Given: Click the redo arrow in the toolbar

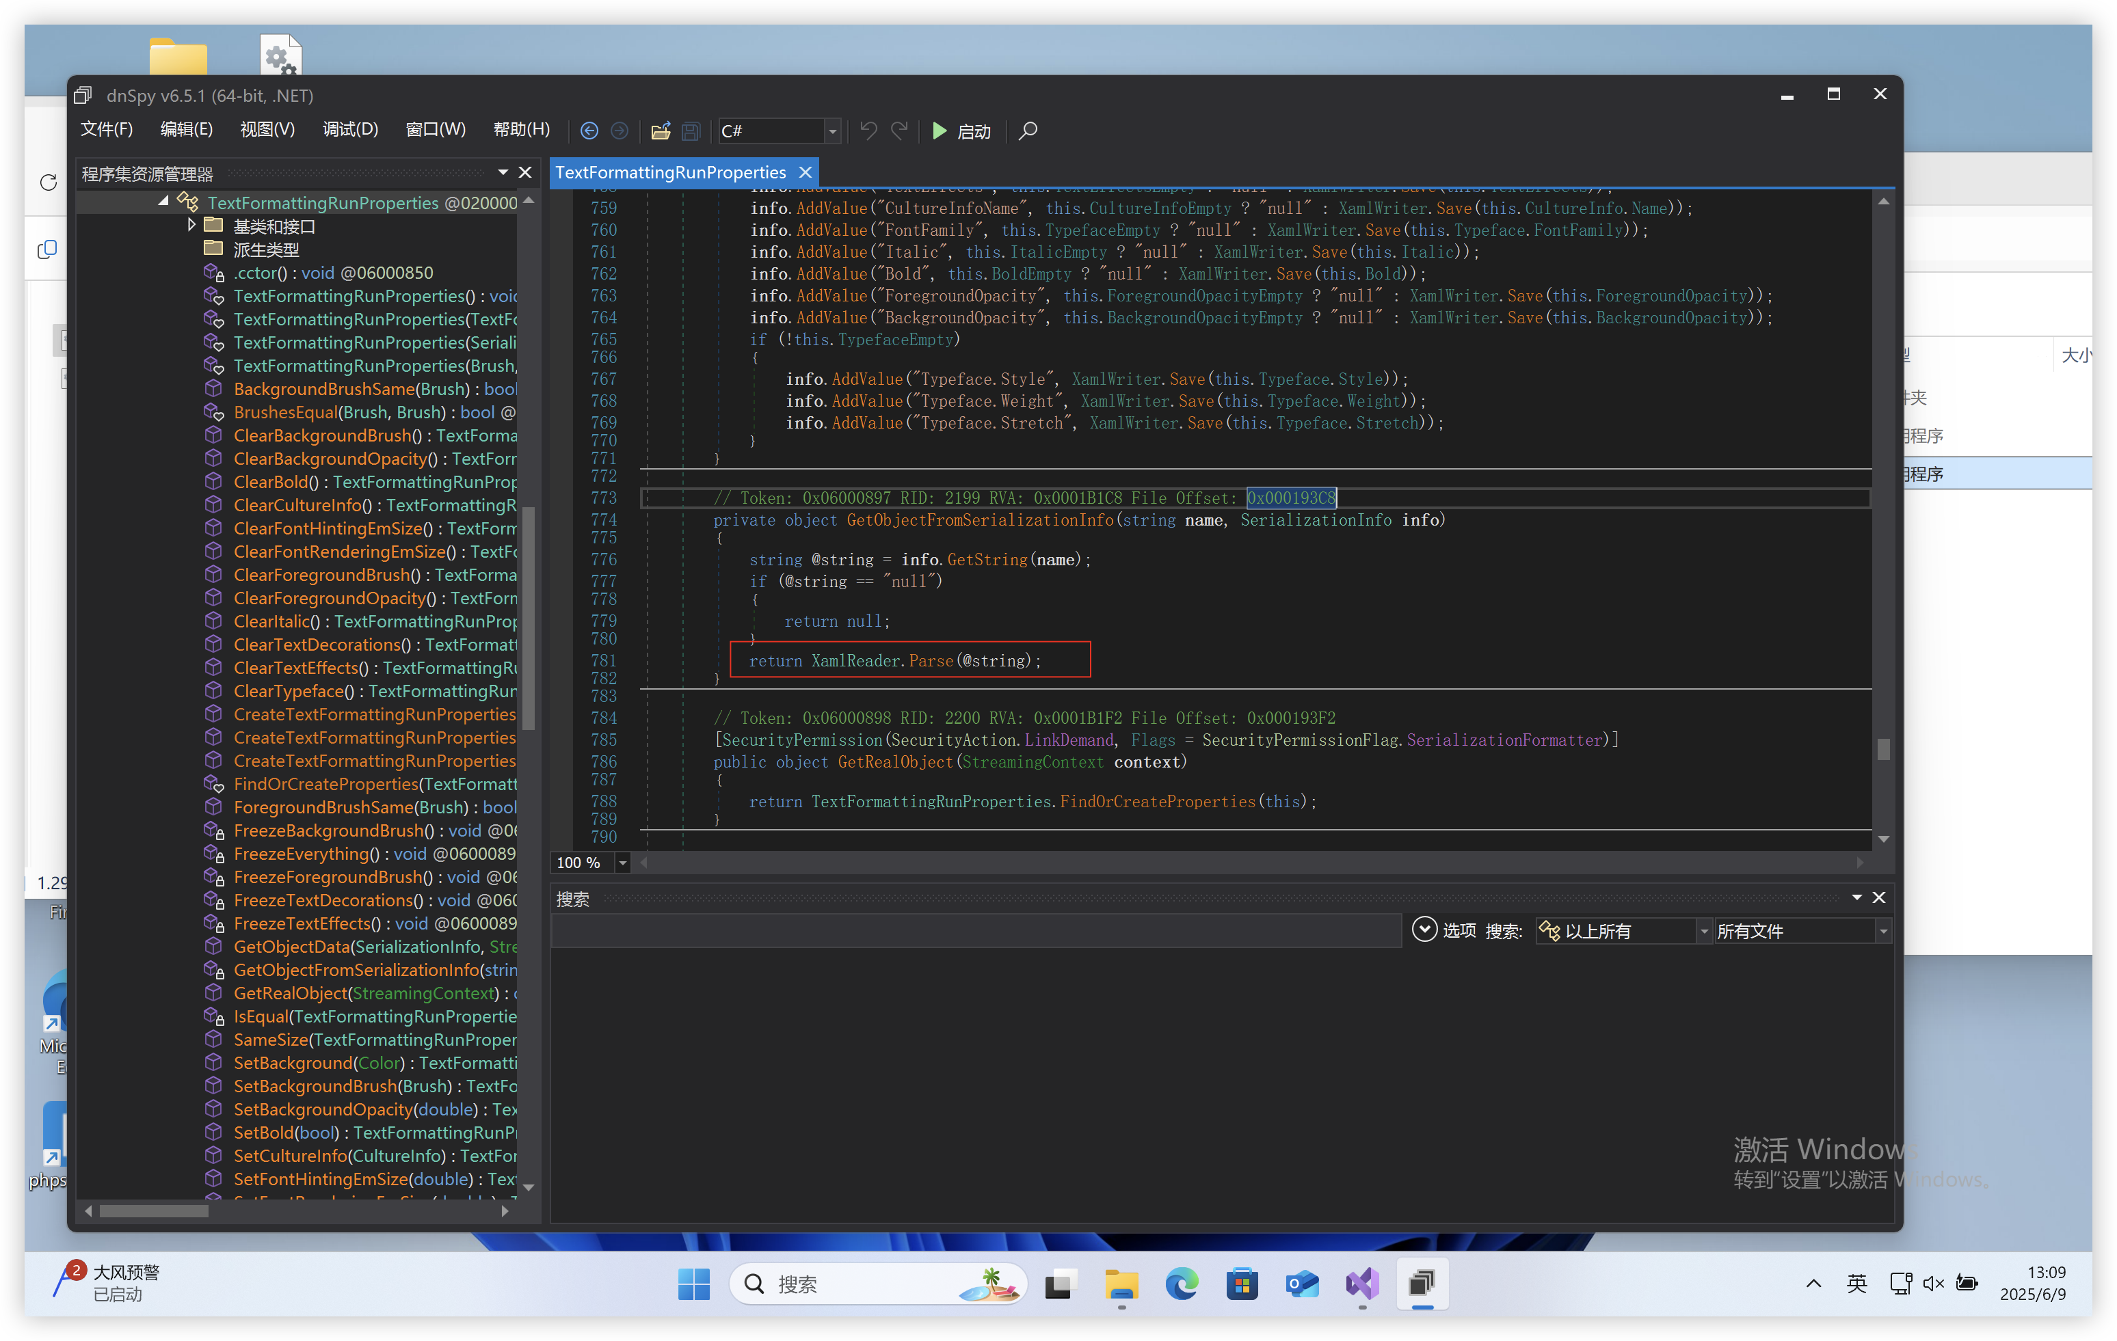Looking at the screenshot, I should coord(899,131).
